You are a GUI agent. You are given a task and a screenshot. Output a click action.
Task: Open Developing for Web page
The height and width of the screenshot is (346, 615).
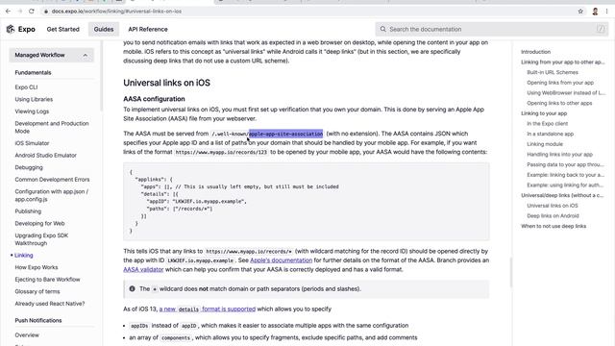39,223
